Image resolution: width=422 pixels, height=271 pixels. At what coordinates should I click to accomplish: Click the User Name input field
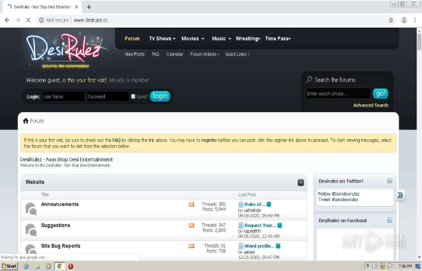point(63,96)
